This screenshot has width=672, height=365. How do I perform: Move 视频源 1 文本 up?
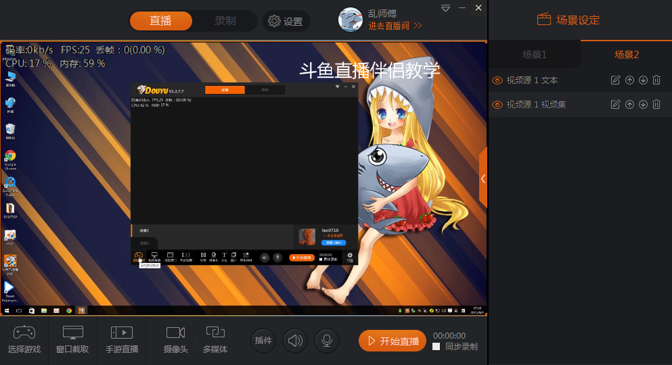tap(629, 80)
